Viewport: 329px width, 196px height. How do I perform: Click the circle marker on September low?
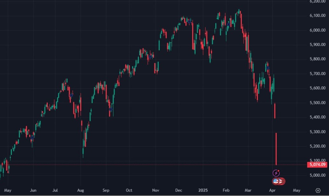(x=111, y=109)
